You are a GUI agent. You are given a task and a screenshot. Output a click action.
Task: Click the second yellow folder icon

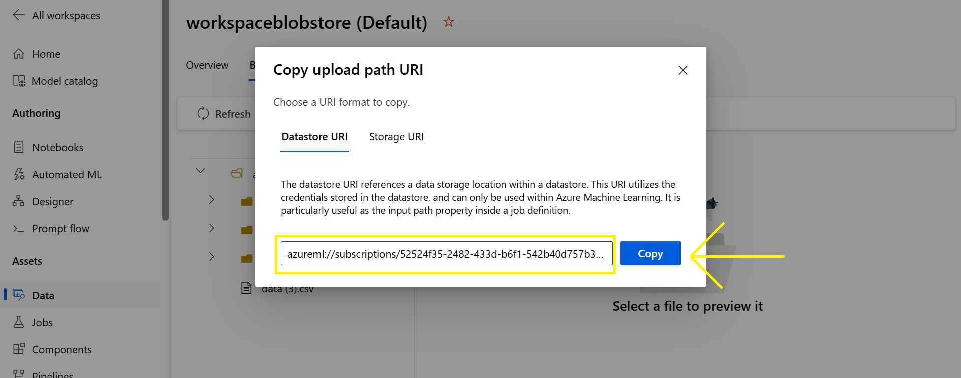tap(246, 230)
